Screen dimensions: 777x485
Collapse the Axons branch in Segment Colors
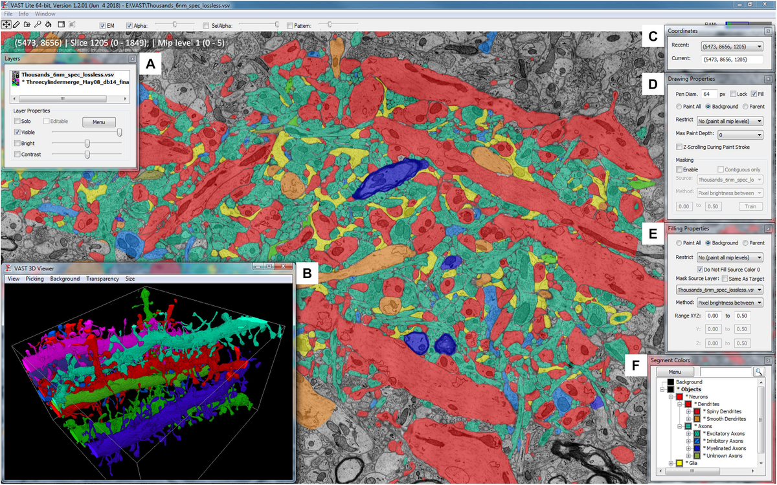click(x=679, y=426)
